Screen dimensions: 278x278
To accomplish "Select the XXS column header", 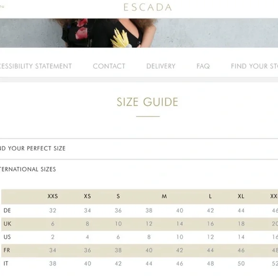I will 53,196.
